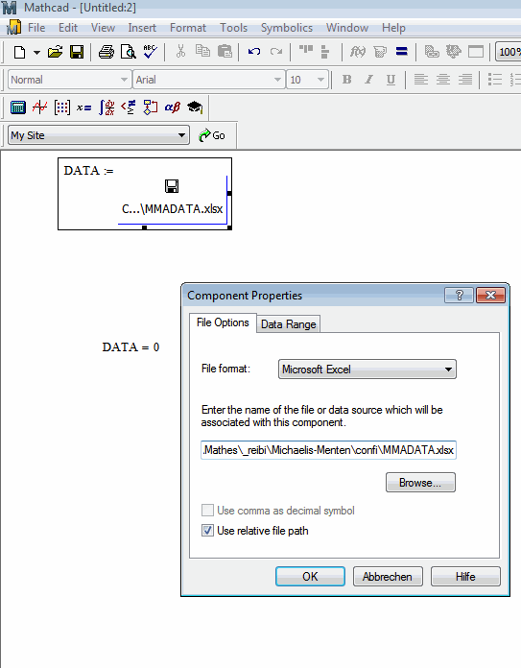Copy selection with the Copy icon

(202, 52)
